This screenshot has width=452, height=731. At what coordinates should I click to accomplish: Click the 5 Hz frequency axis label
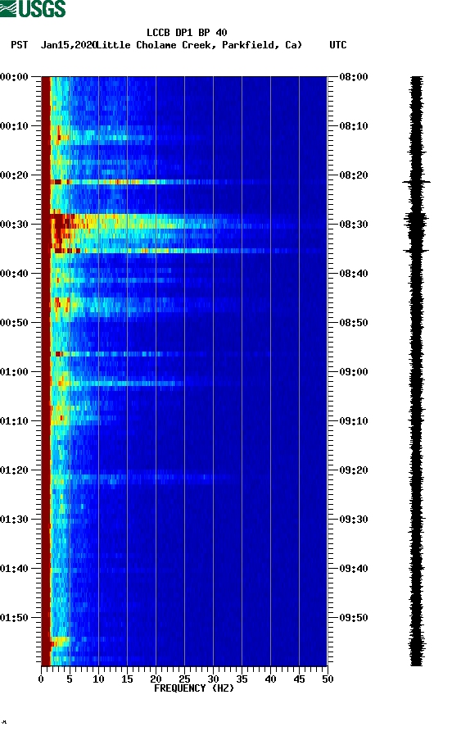pyautogui.click(x=70, y=679)
